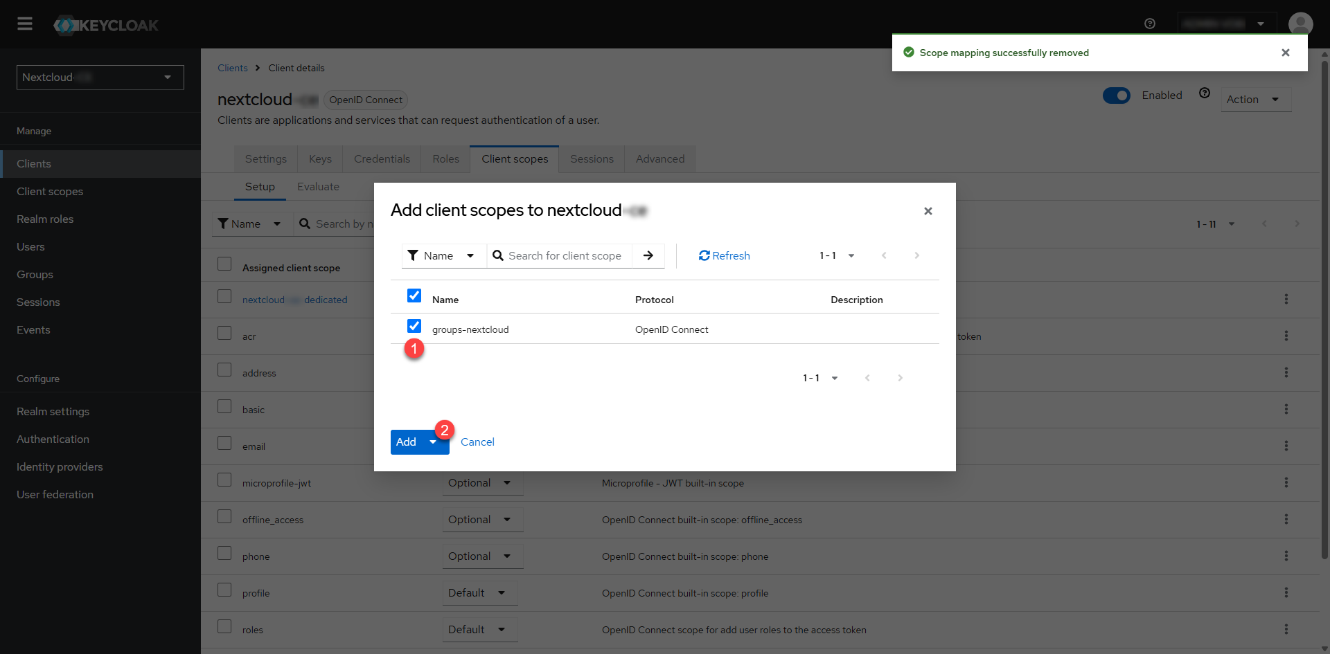Go to previous page in dialog bottom pagination
The width and height of the screenshot is (1330, 654).
pos(867,378)
